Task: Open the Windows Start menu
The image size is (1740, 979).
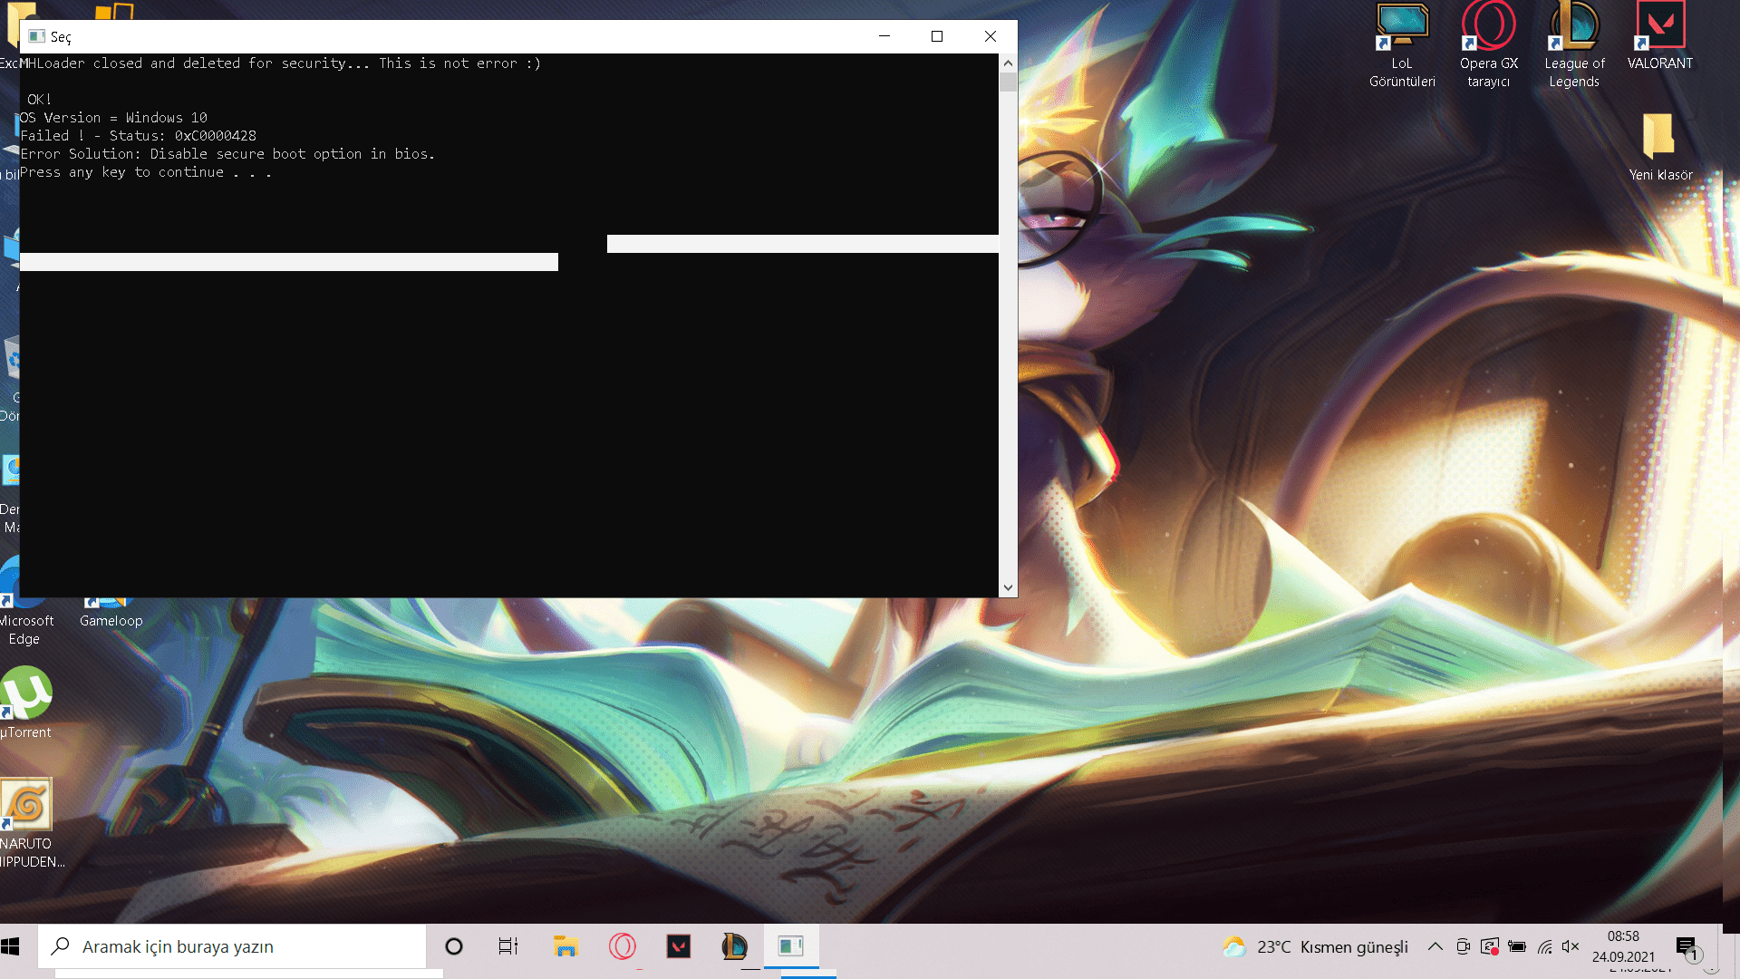Action: tap(11, 946)
